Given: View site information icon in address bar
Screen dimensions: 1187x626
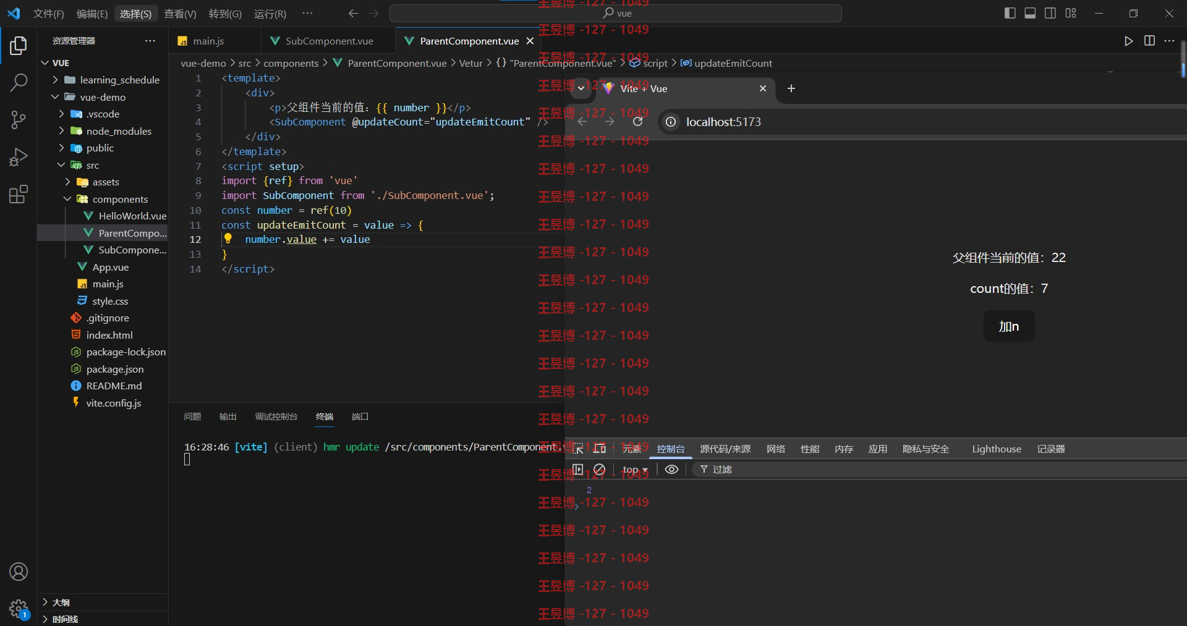Looking at the screenshot, I should 671,122.
